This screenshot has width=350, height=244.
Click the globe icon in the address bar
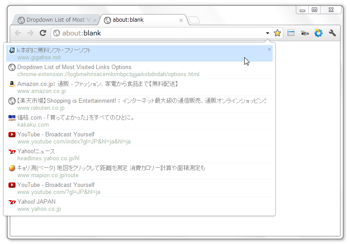[57, 33]
